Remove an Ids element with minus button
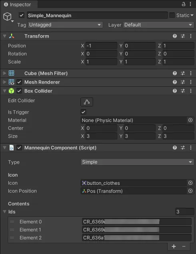This screenshot has width=196, height=254. coord(184,246)
